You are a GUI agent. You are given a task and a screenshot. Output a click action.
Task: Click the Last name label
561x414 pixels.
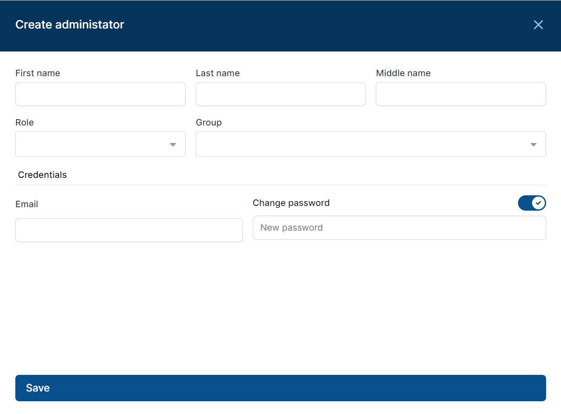(x=218, y=73)
